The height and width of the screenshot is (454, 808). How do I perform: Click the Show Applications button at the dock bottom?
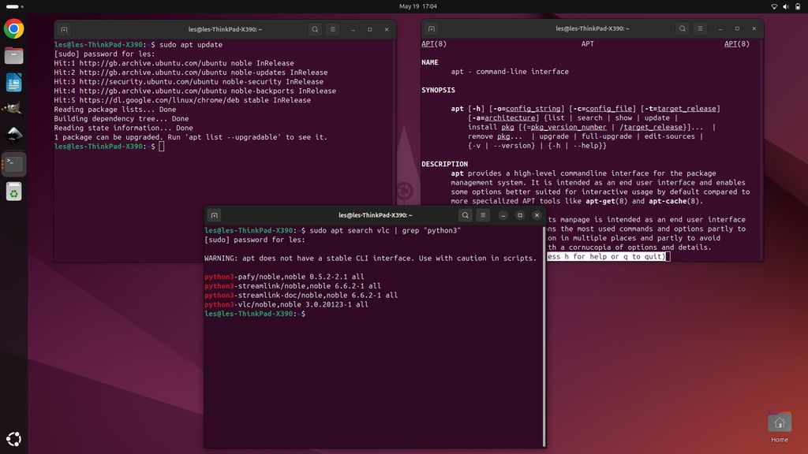tap(13, 438)
